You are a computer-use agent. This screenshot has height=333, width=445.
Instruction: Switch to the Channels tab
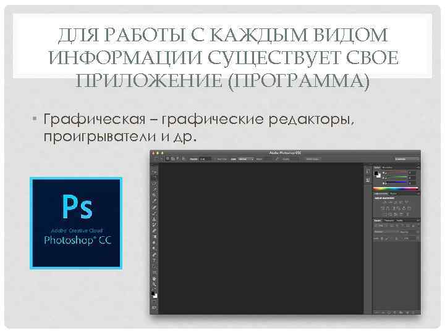389,221
